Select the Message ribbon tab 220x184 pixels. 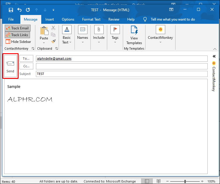pyautogui.click(x=31, y=19)
